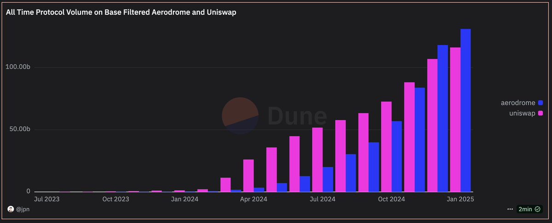552x223 pixels.
Task: Click the jpn author avatar
Action: [11, 209]
